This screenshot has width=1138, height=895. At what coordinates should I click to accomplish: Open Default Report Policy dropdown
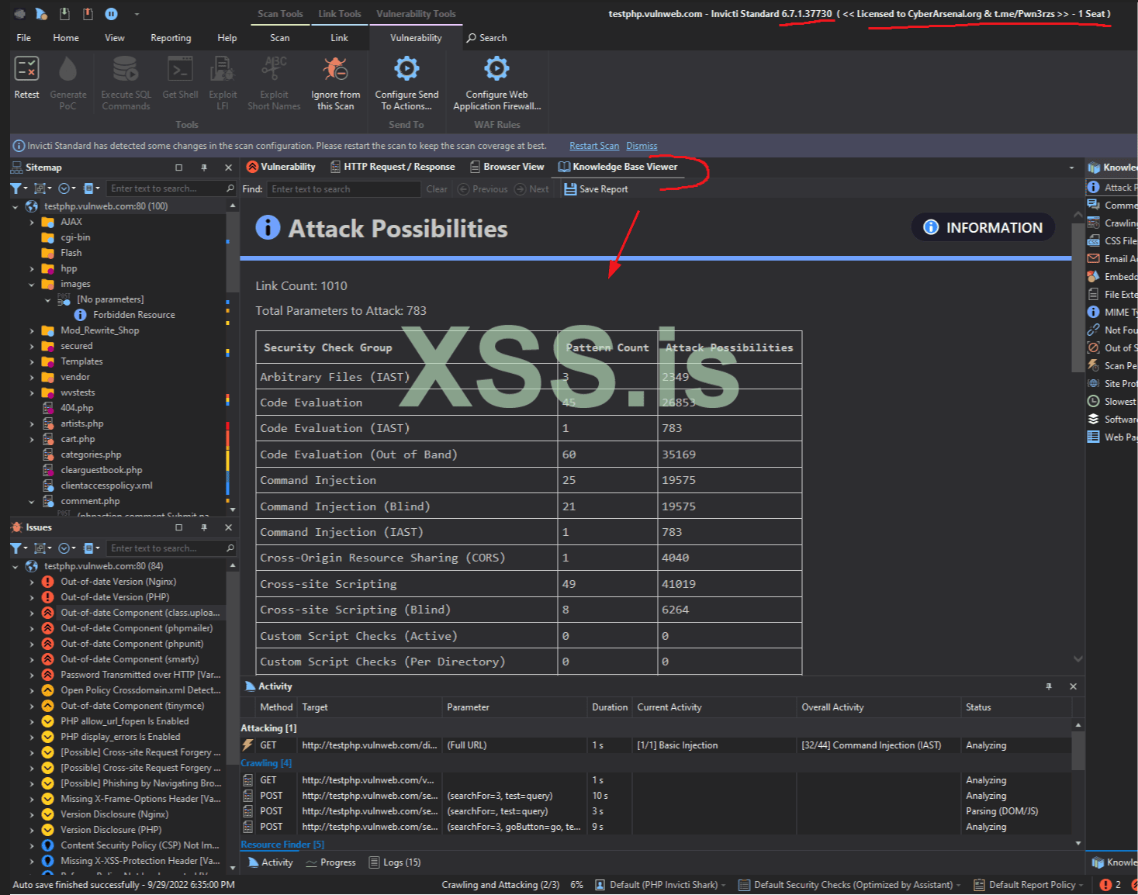click(1032, 885)
